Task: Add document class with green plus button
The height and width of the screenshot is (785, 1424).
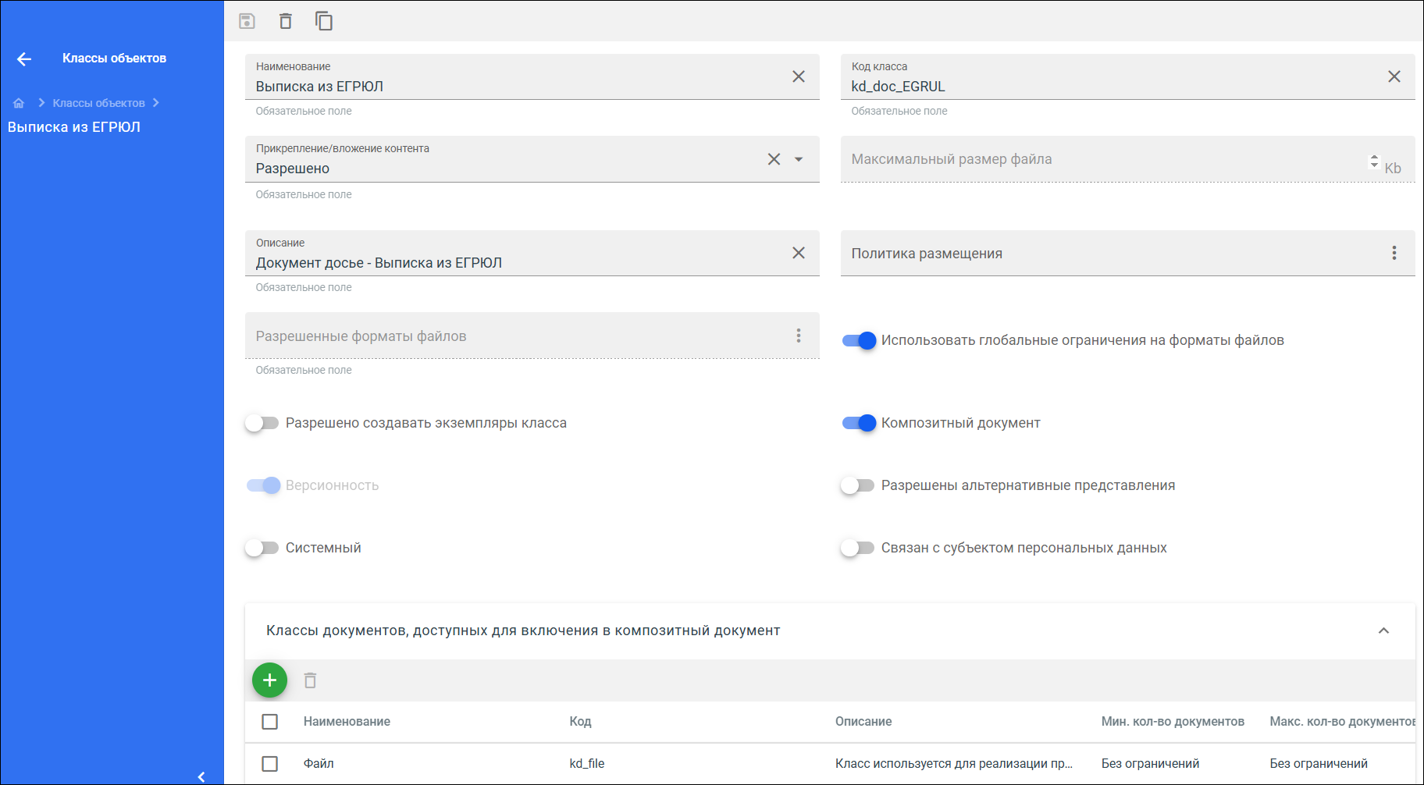Action: click(x=269, y=680)
